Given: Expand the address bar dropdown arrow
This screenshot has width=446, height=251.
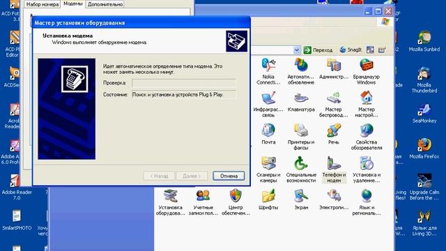Looking at the screenshot, I should click(296, 50).
